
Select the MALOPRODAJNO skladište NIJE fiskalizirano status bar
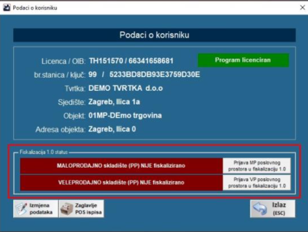tap(121, 166)
